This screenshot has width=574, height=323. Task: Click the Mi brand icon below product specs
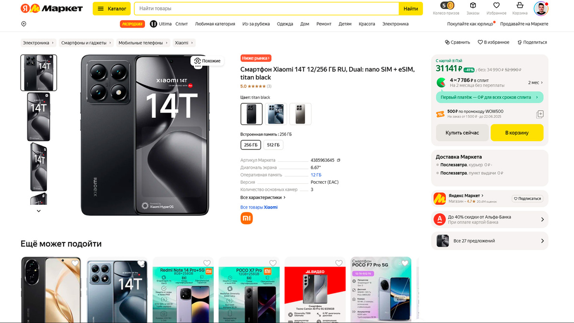246,218
